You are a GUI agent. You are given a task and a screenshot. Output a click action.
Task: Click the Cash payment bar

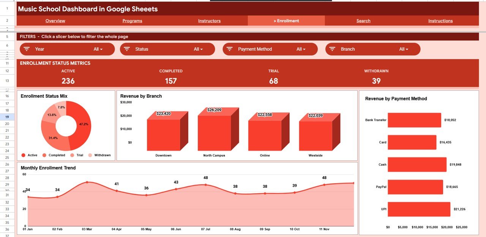(417, 165)
